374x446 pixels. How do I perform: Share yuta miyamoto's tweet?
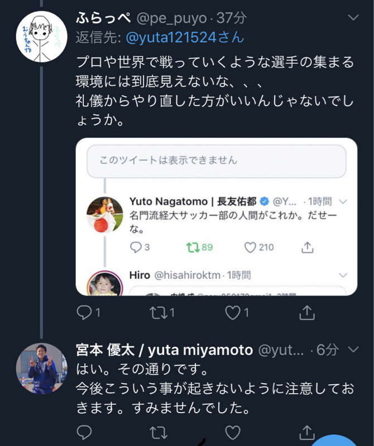(x=307, y=432)
